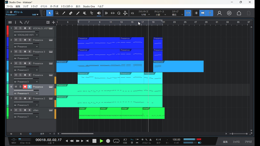
Task: Click the horizontal arrangement scrollbar
Action: point(77,134)
